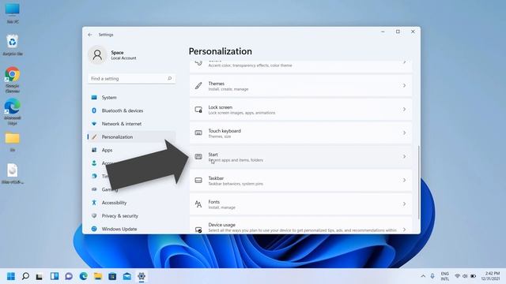Screen dimensions: 506x284
Task: Click the Apps icon in sidebar
Action: (x=94, y=150)
